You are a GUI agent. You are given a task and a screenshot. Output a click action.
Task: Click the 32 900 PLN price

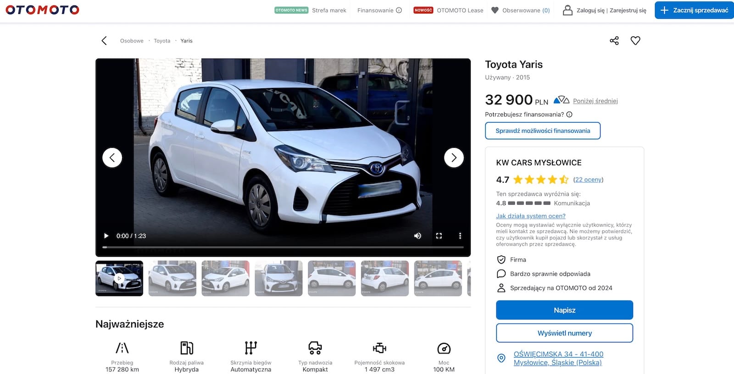click(x=517, y=100)
